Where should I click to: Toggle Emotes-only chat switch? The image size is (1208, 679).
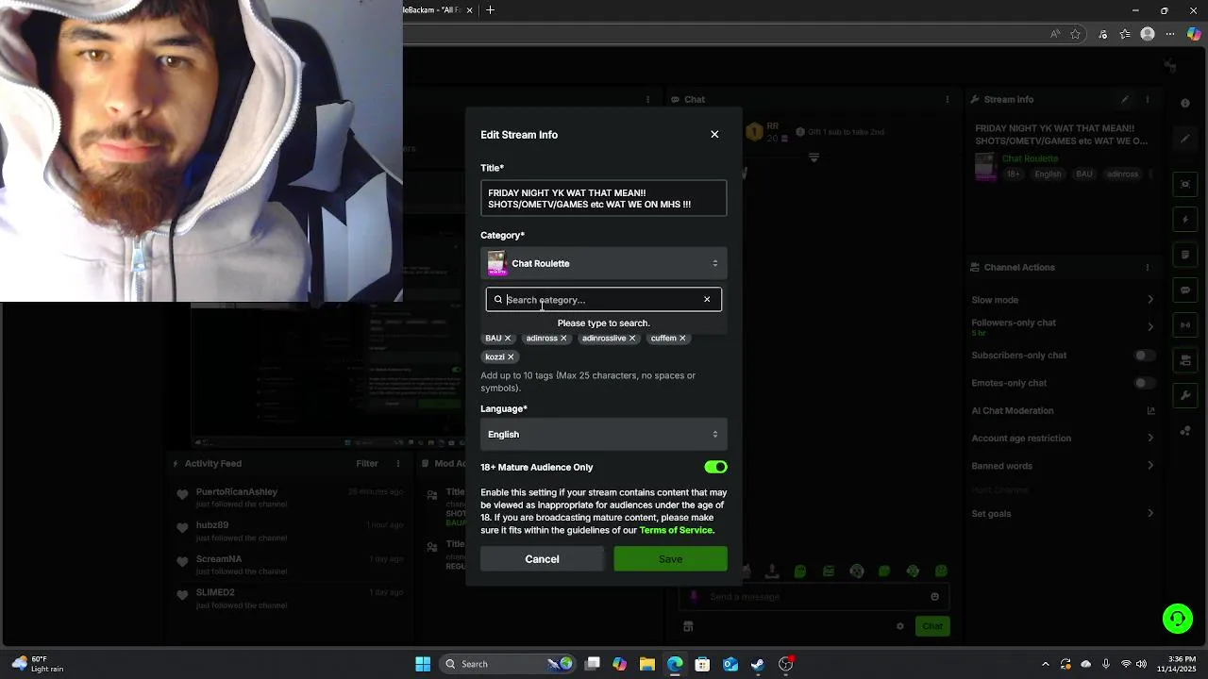click(x=1144, y=383)
